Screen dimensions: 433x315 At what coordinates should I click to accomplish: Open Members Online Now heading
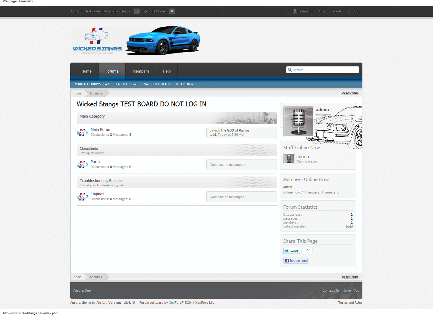pos(306,180)
